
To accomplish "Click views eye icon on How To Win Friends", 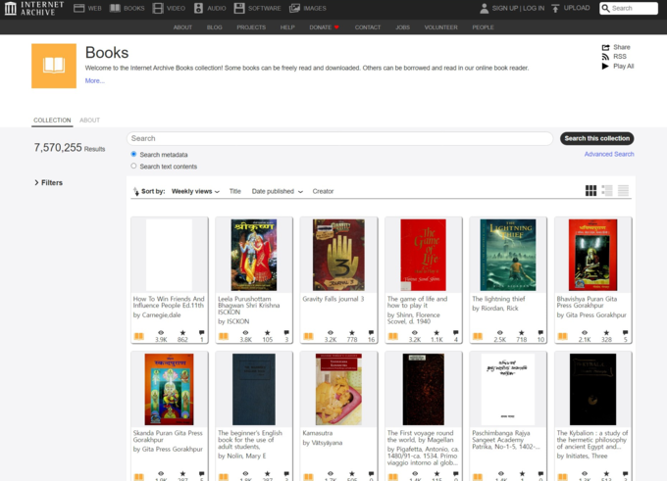I will pos(161,333).
